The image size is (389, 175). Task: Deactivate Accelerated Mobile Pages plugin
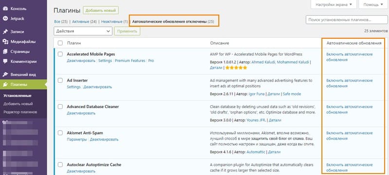(81, 61)
